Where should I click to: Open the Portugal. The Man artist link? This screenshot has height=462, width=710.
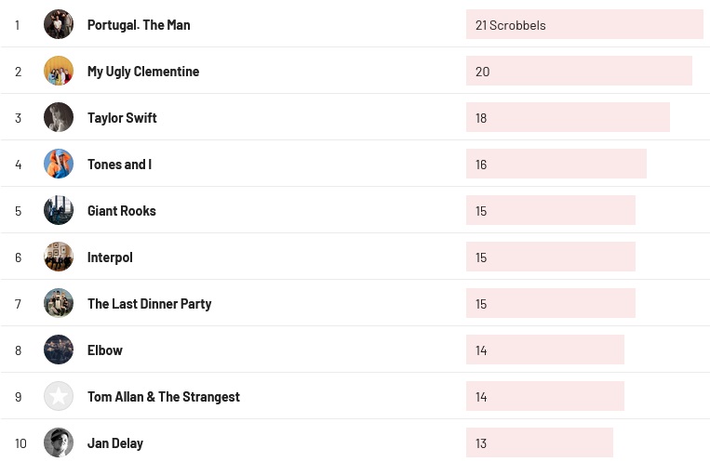(x=139, y=25)
